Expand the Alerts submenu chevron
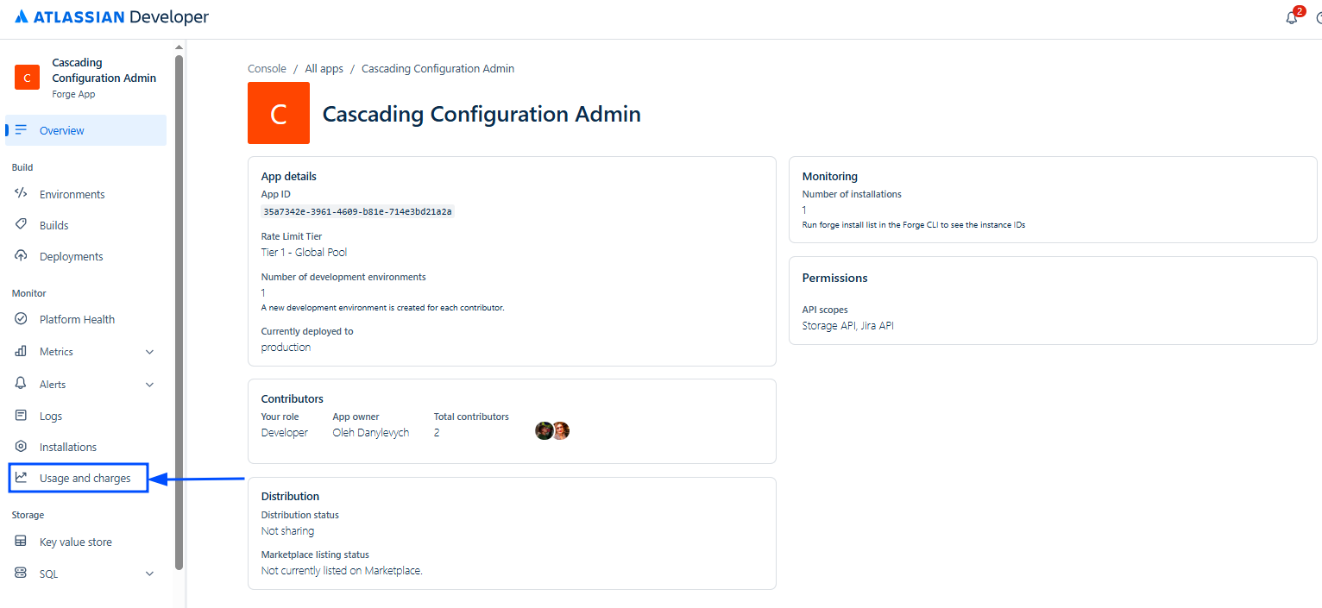Viewport: 1322px width, 608px height. click(149, 385)
